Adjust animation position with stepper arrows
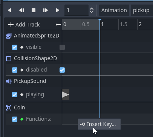 92,10
